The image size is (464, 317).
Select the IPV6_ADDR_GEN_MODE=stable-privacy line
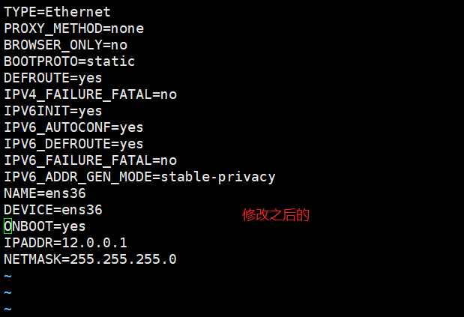(139, 177)
